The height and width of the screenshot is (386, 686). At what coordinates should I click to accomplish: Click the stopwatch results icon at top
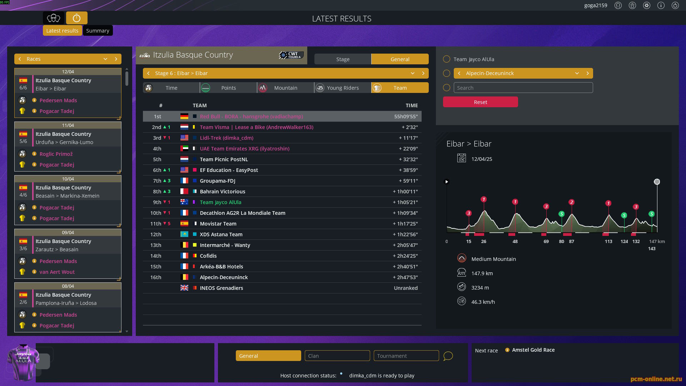pyautogui.click(x=76, y=18)
